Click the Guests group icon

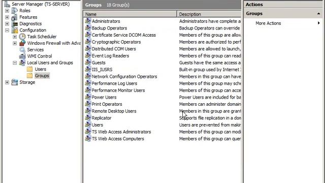[x=88, y=63]
